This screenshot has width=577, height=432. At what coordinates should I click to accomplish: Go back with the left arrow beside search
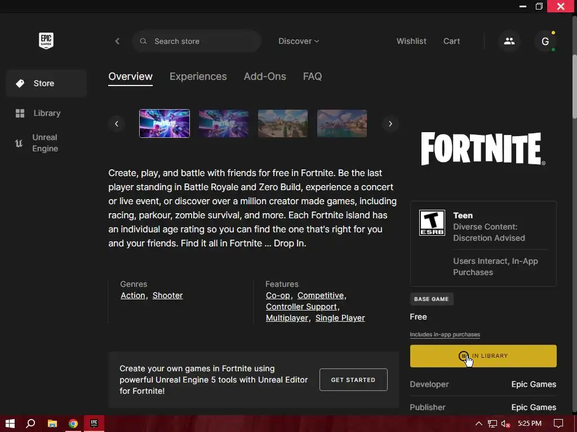point(117,41)
